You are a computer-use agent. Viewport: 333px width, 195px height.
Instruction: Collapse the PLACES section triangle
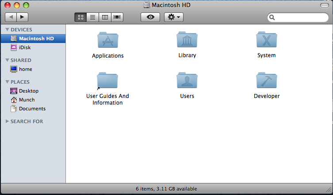[7, 82]
